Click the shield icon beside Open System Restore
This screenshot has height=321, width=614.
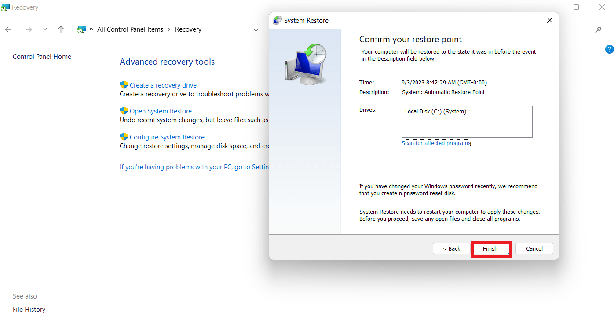[124, 111]
